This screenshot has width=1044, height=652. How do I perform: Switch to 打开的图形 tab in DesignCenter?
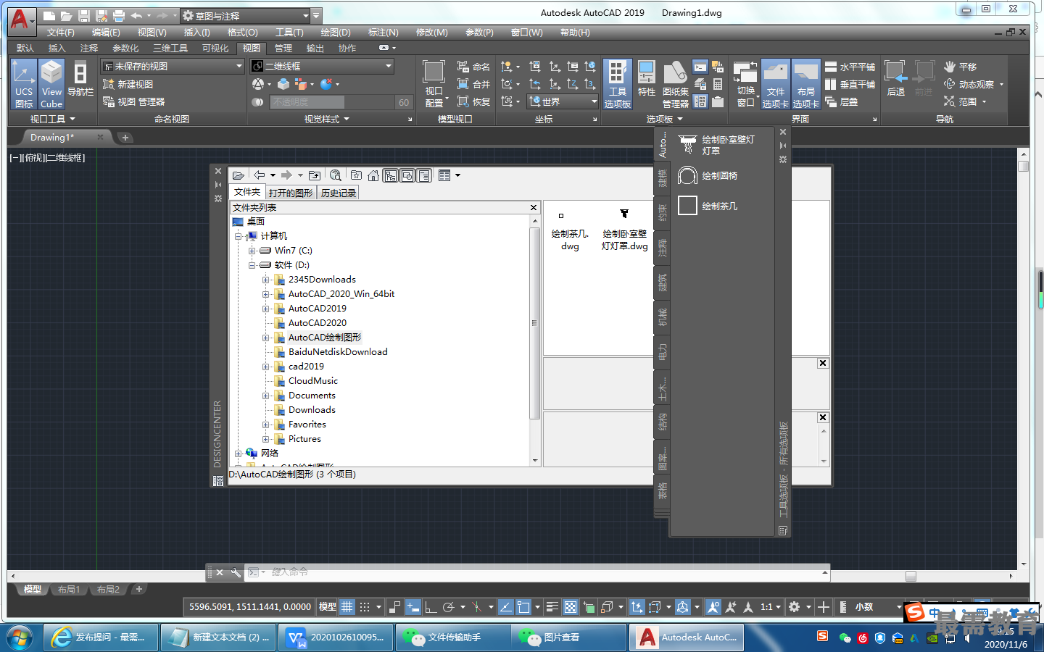click(290, 193)
